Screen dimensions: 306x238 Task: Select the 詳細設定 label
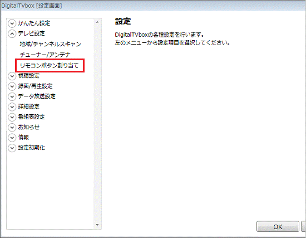coord(29,106)
